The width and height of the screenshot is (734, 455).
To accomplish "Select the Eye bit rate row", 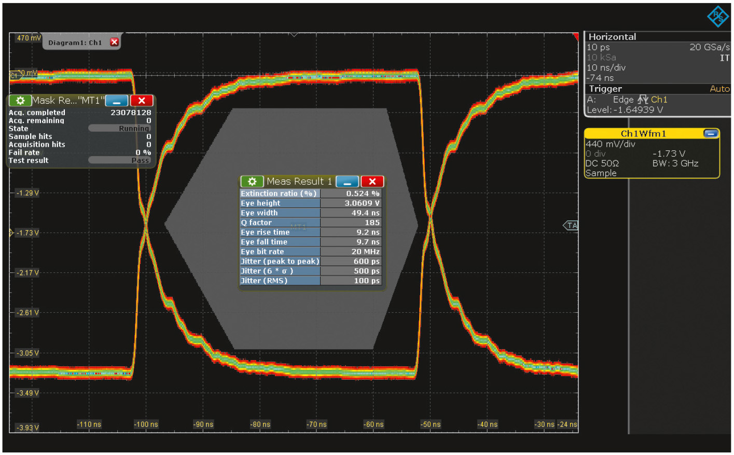I will (x=310, y=252).
